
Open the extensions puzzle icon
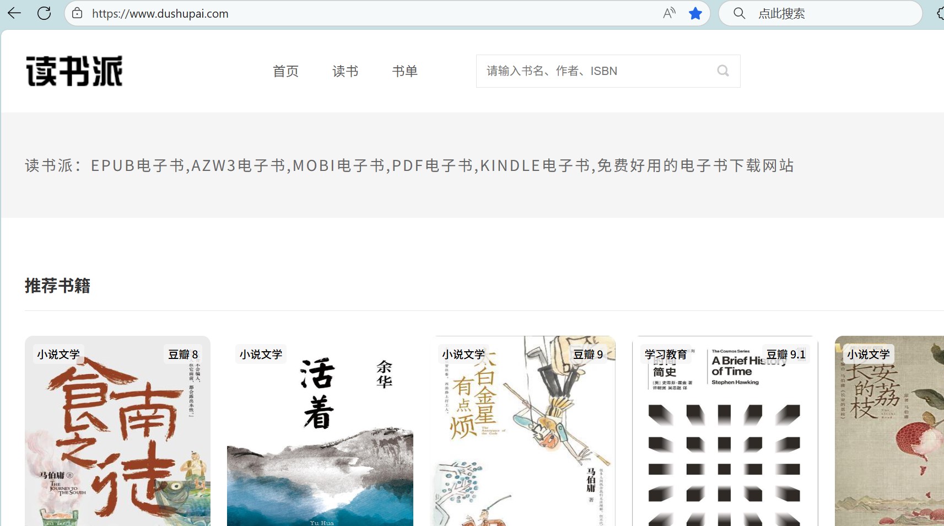[940, 13]
